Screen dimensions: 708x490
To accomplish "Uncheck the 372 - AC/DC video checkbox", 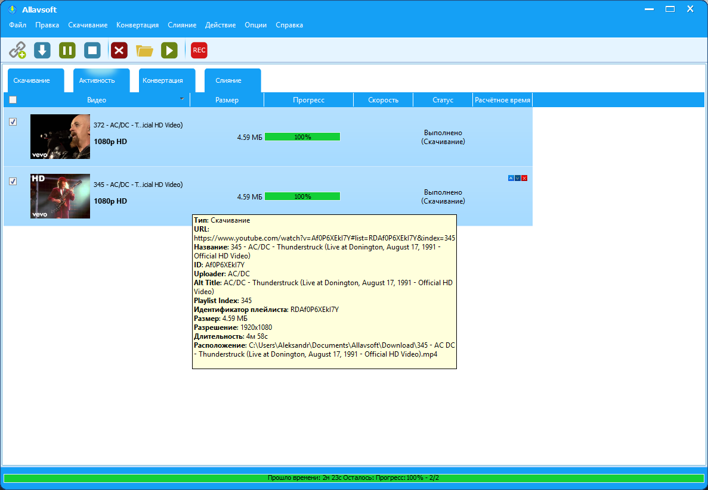I will point(13,121).
